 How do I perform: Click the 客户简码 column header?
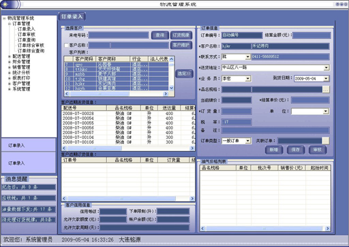click(x=85, y=59)
